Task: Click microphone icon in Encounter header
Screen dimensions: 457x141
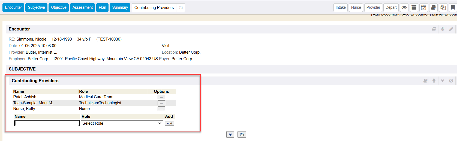Action: pos(443,29)
